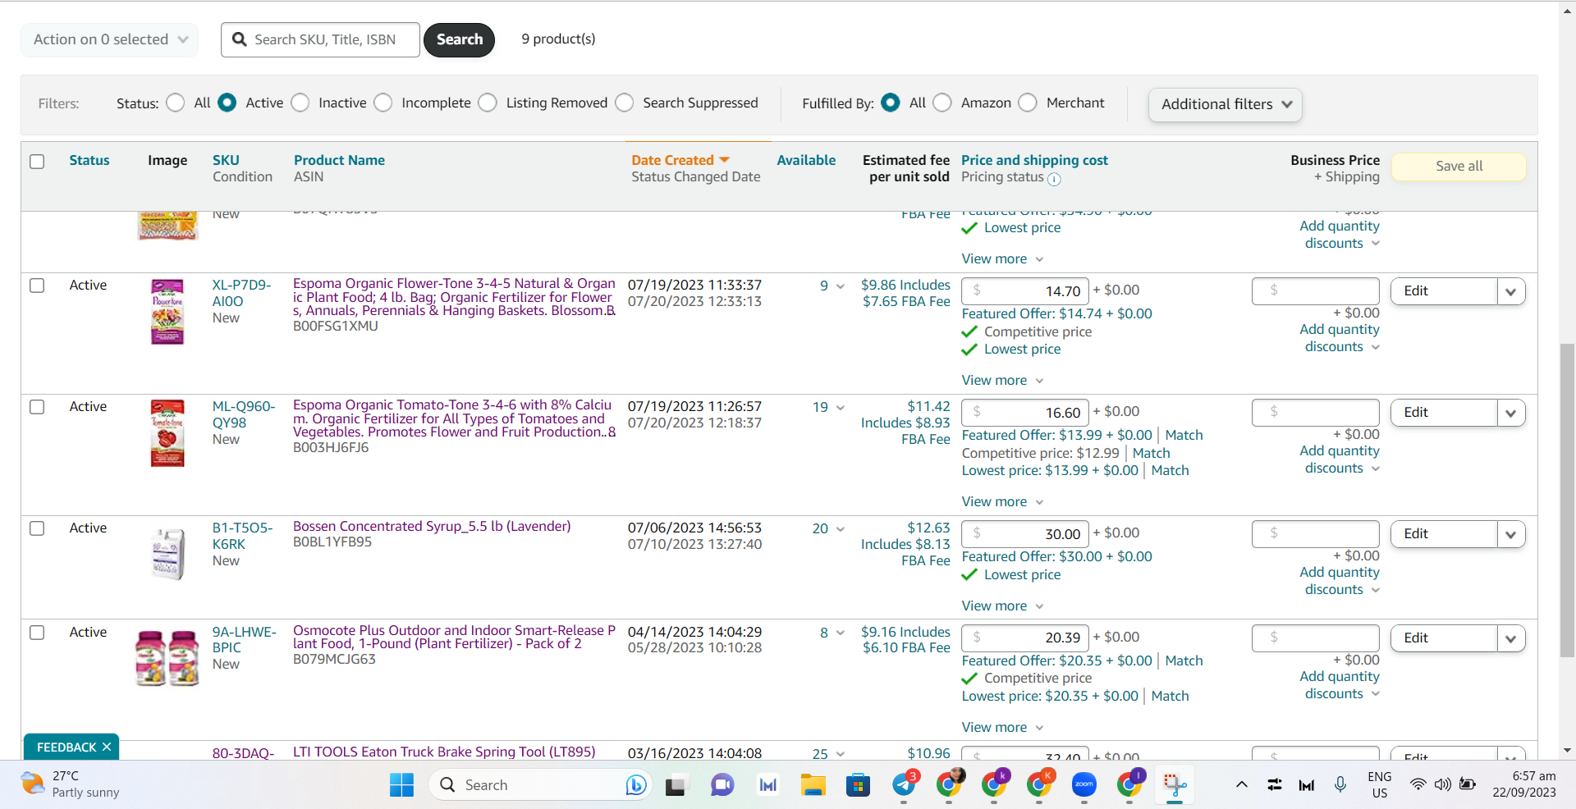
Task: Open Edit dropdown arrow for Espoma Flower-Tone
Action: tap(1511, 291)
